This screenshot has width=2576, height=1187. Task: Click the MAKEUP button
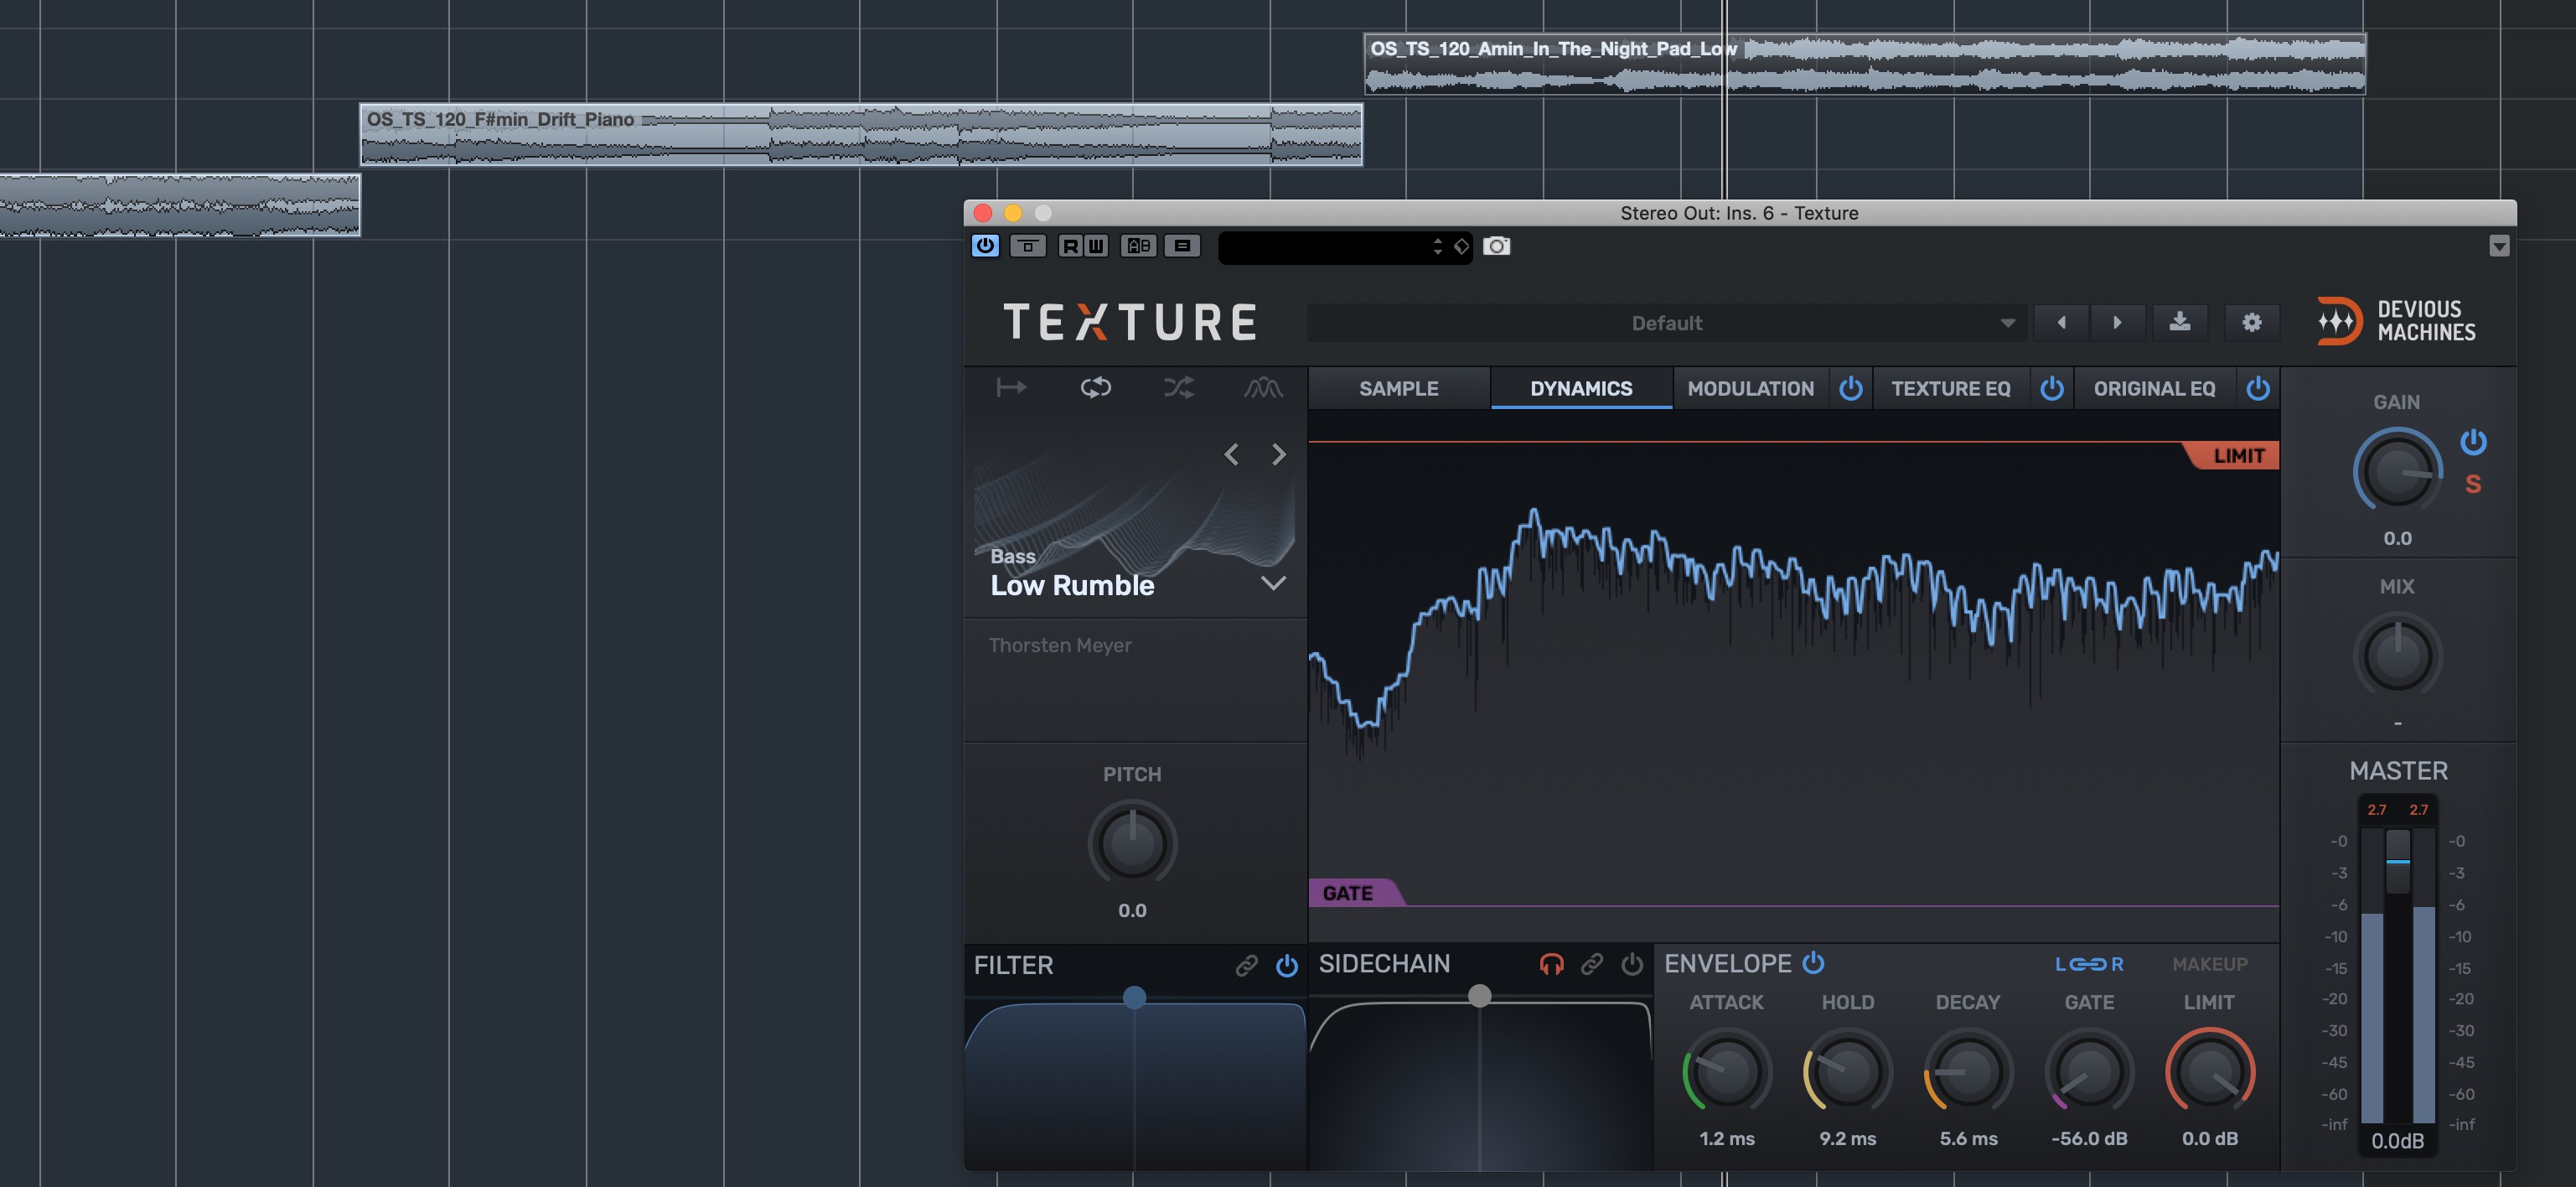coord(2209,964)
